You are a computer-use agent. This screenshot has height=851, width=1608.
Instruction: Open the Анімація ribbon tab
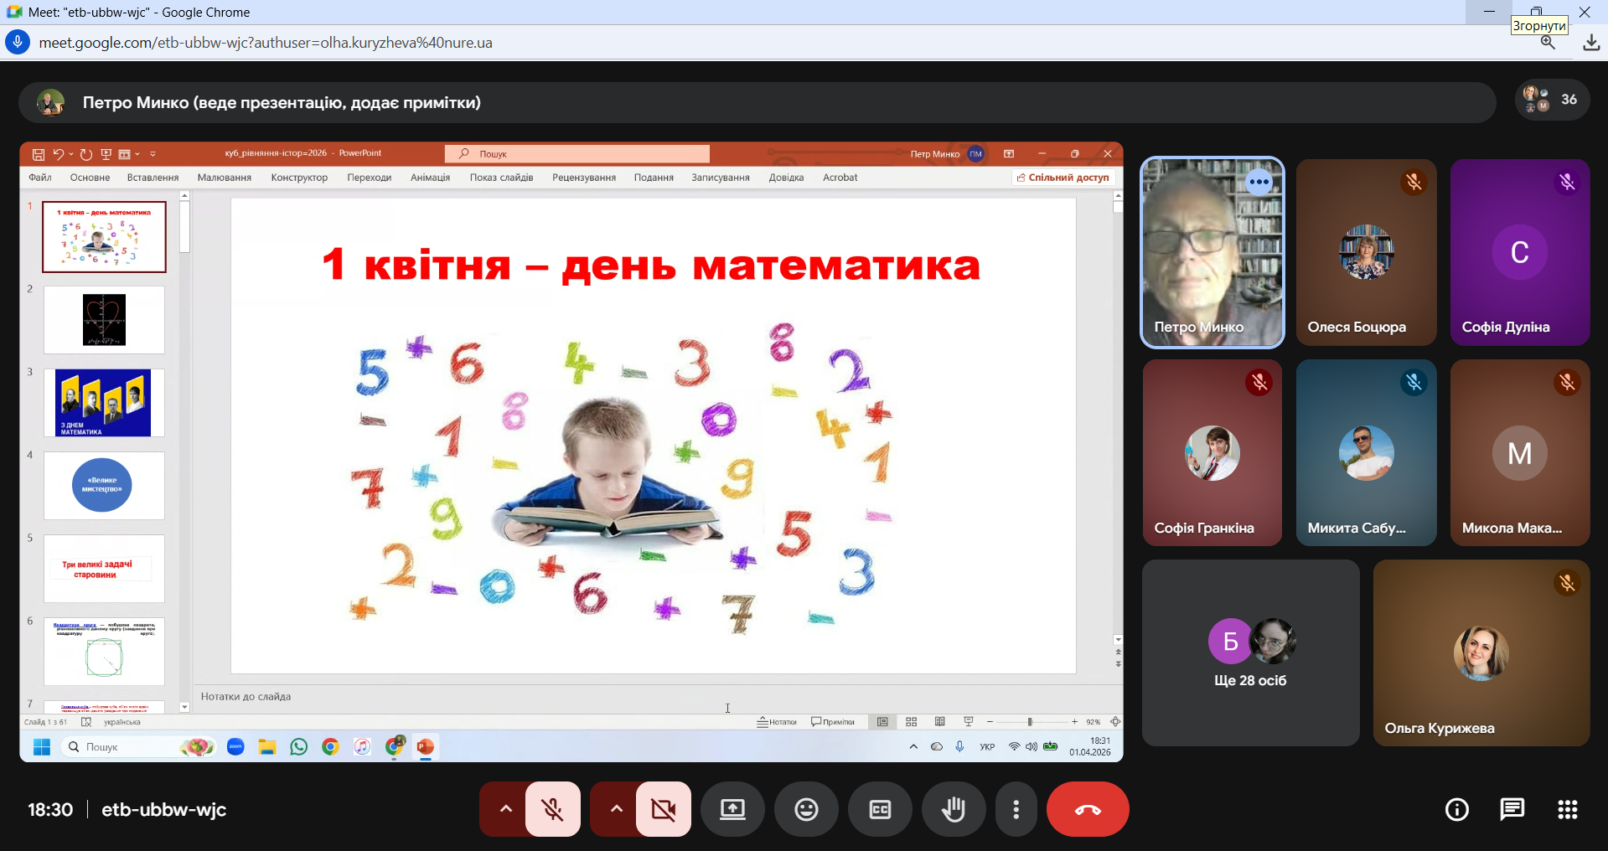click(x=430, y=178)
